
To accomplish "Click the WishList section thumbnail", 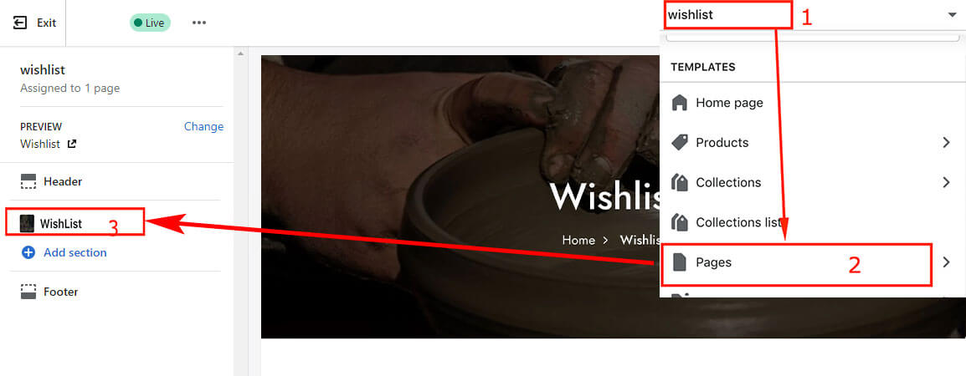I will point(27,223).
